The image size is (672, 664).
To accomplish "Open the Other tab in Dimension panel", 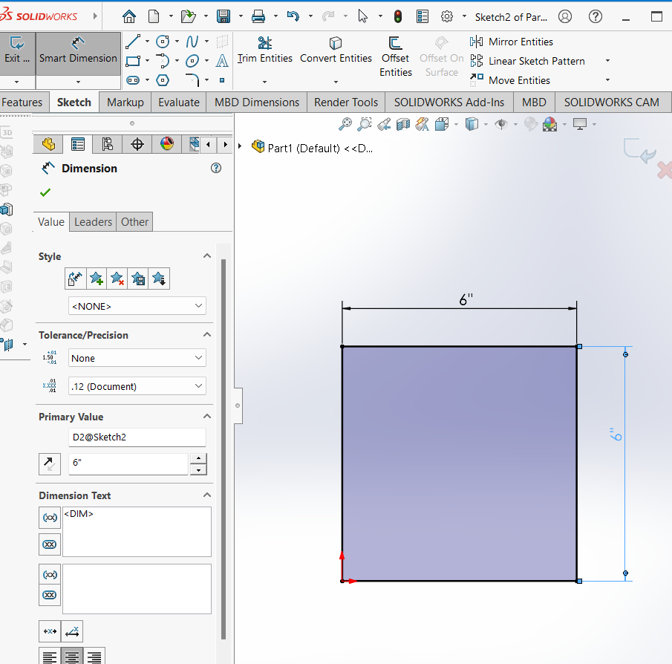I will [134, 222].
